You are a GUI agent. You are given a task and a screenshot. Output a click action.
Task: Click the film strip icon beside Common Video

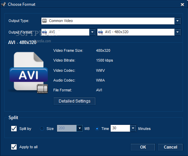pyautogui.click(x=44, y=21)
